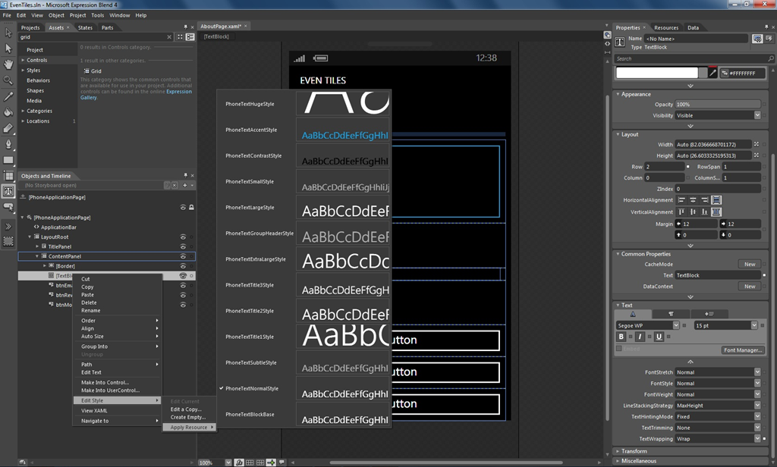This screenshot has width=777, height=467.
Task: Toggle Underline text formatting
Action: point(658,337)
